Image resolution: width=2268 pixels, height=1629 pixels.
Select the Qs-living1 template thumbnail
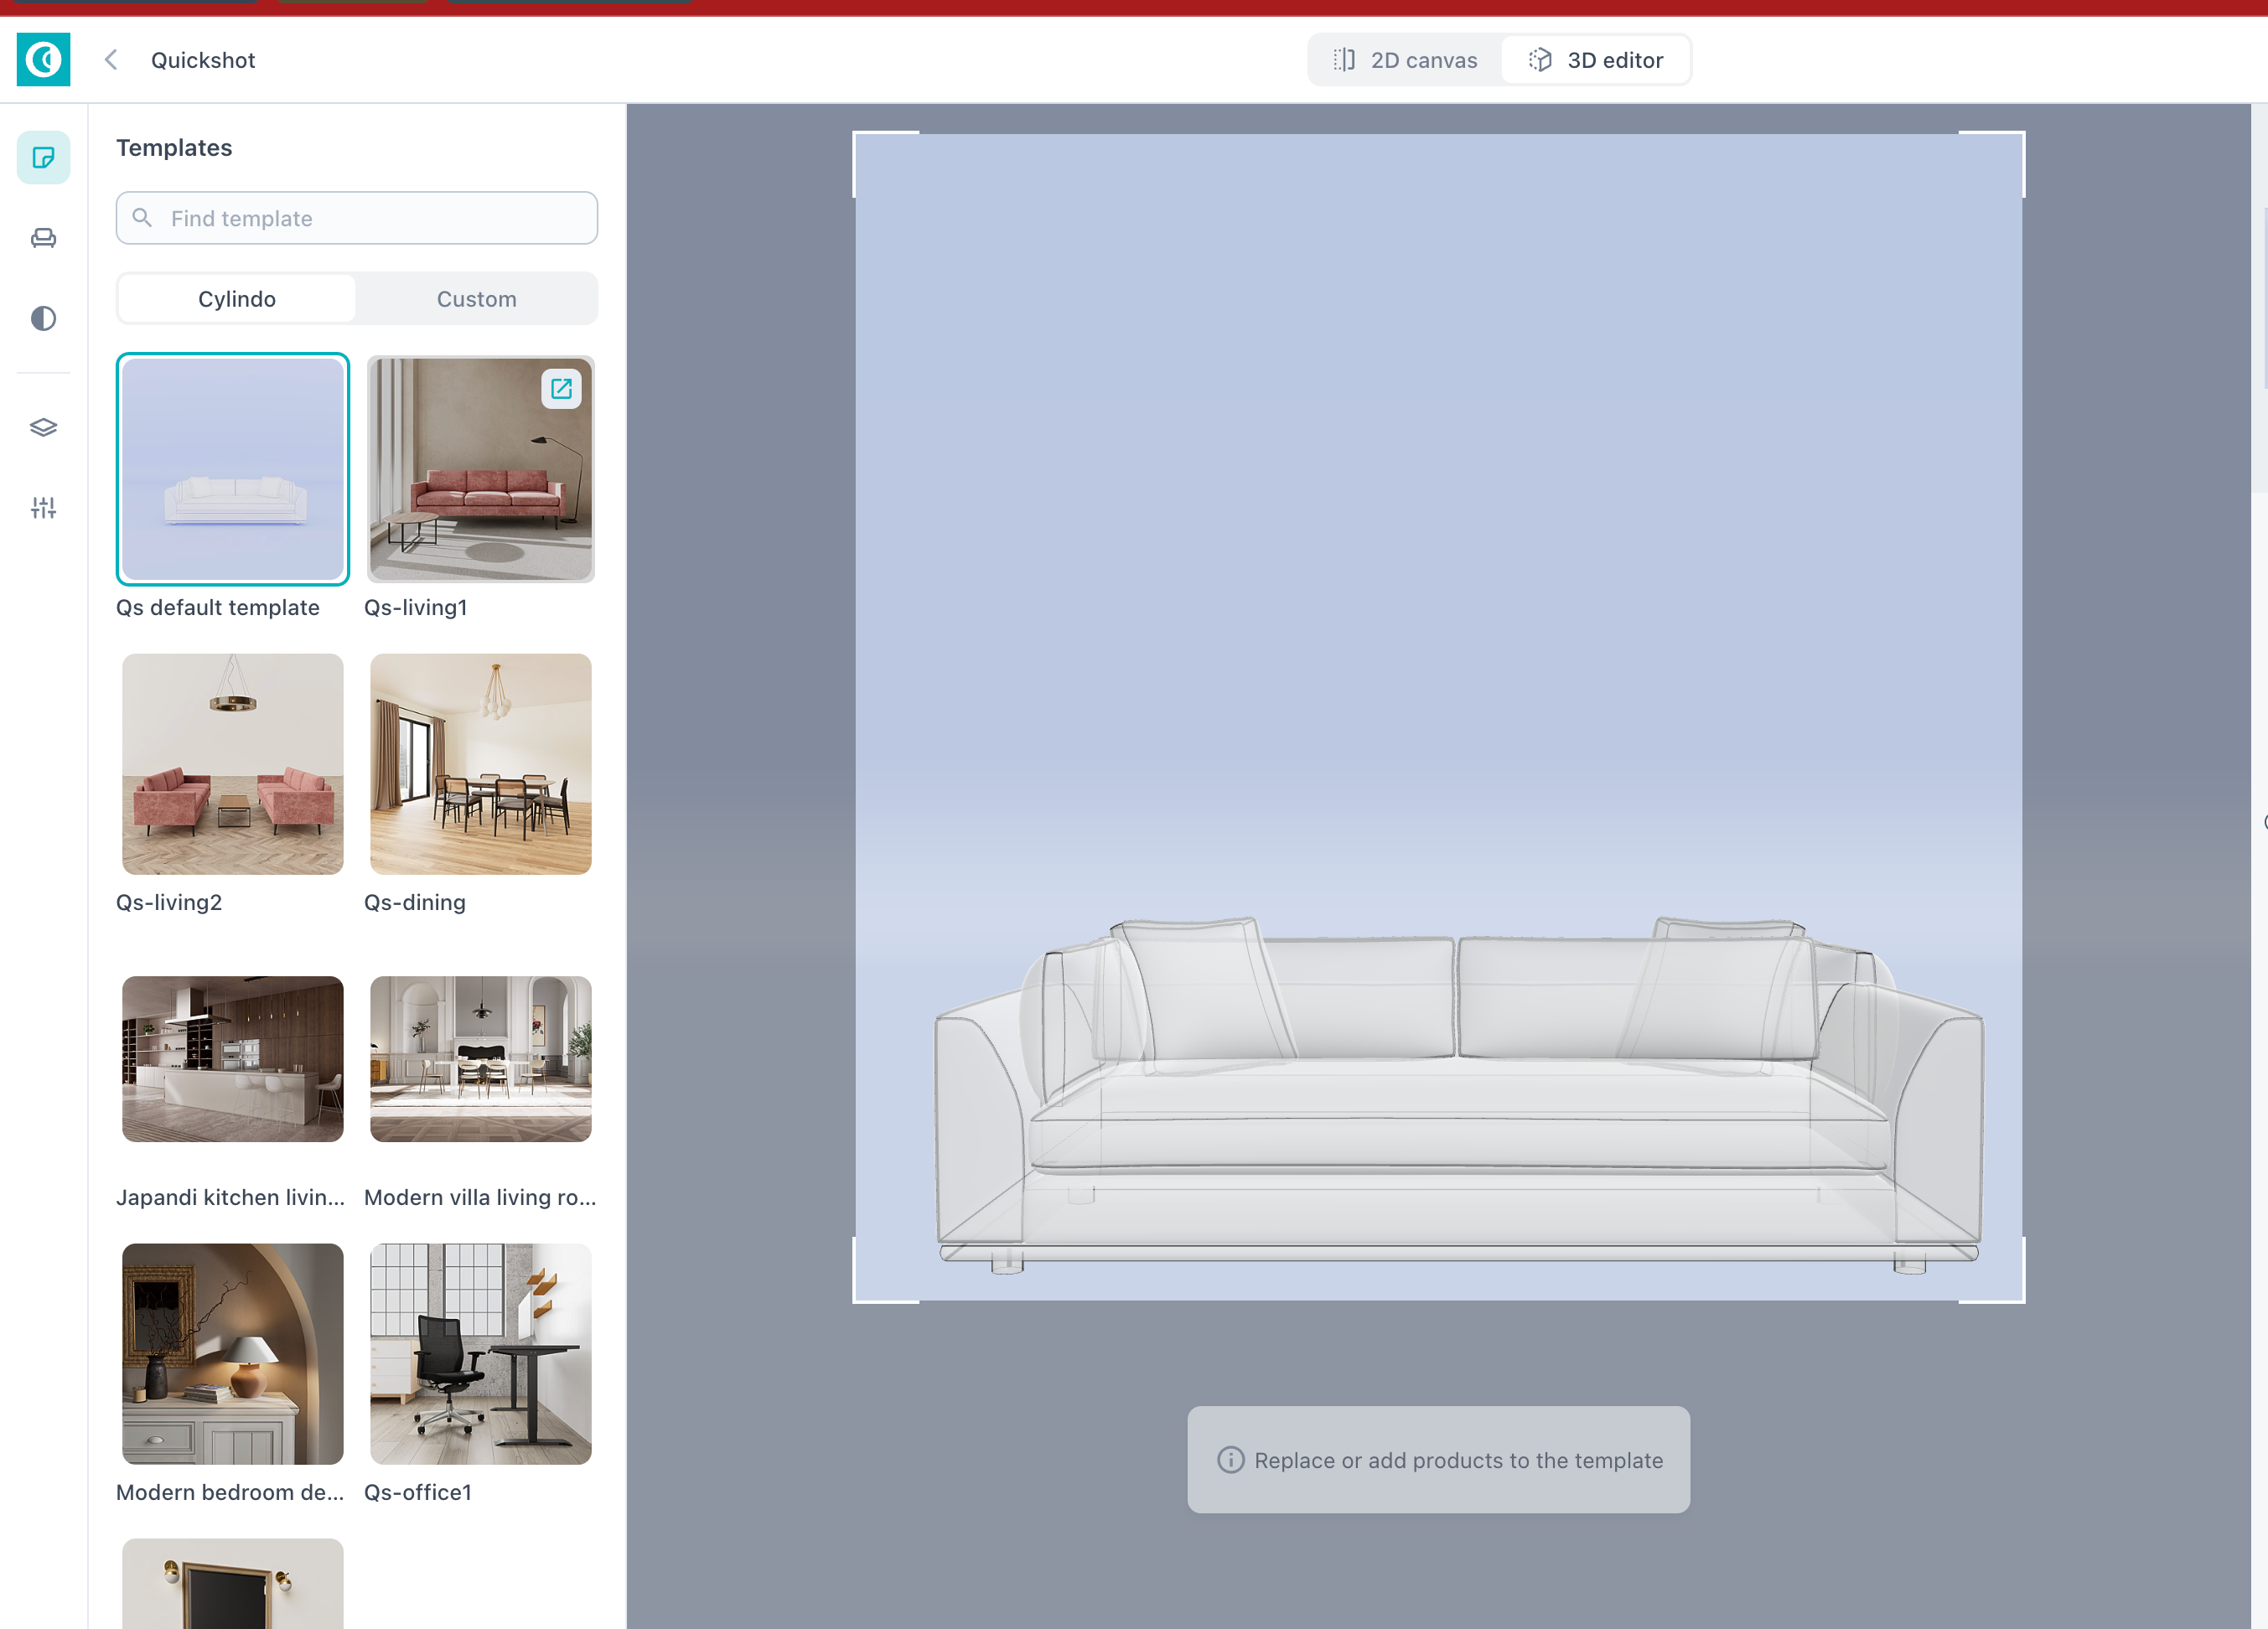click(x=481, y=469)
